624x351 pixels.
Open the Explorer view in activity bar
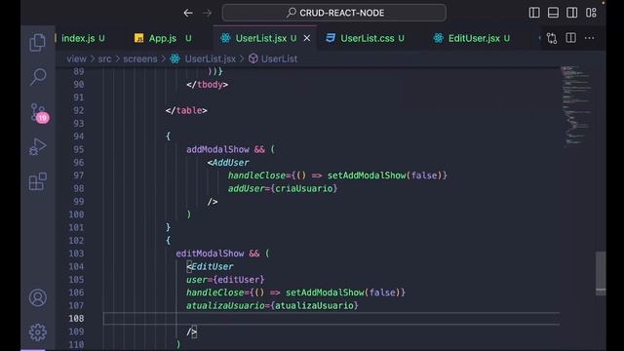coord(37,43)
